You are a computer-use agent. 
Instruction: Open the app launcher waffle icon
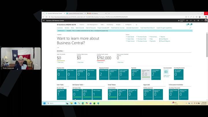pos(44,20)
